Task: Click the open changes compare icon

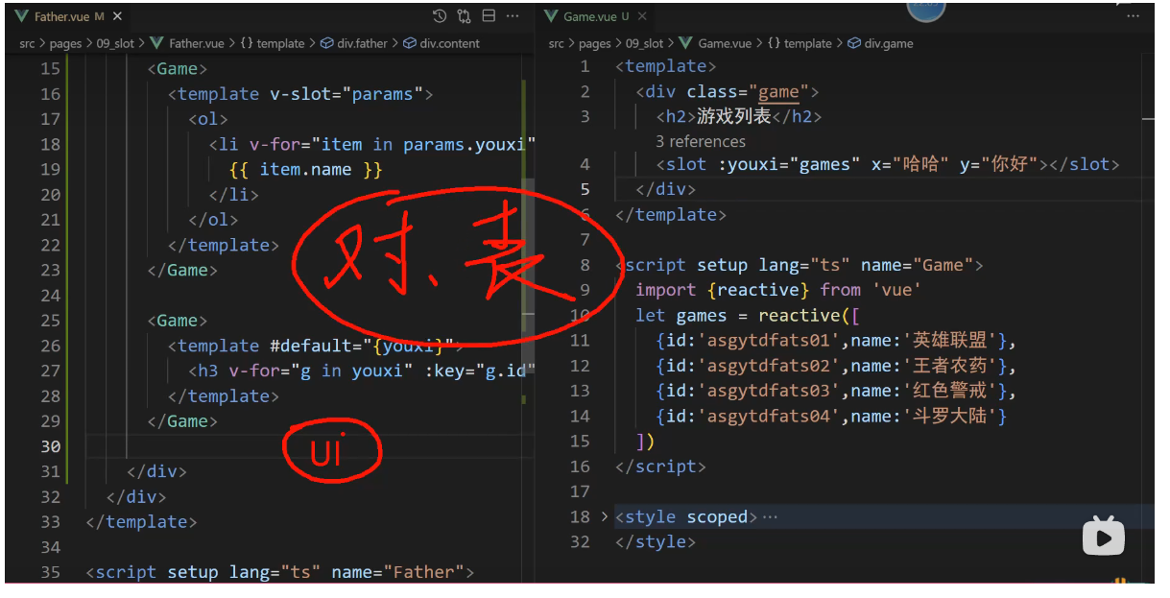Action: tap(465, 16)
